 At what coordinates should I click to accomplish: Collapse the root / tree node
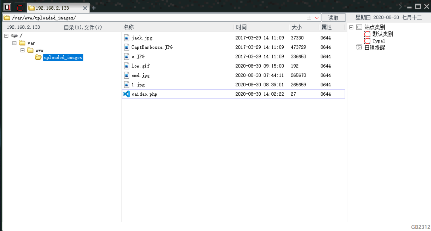(x=6, y=36)
